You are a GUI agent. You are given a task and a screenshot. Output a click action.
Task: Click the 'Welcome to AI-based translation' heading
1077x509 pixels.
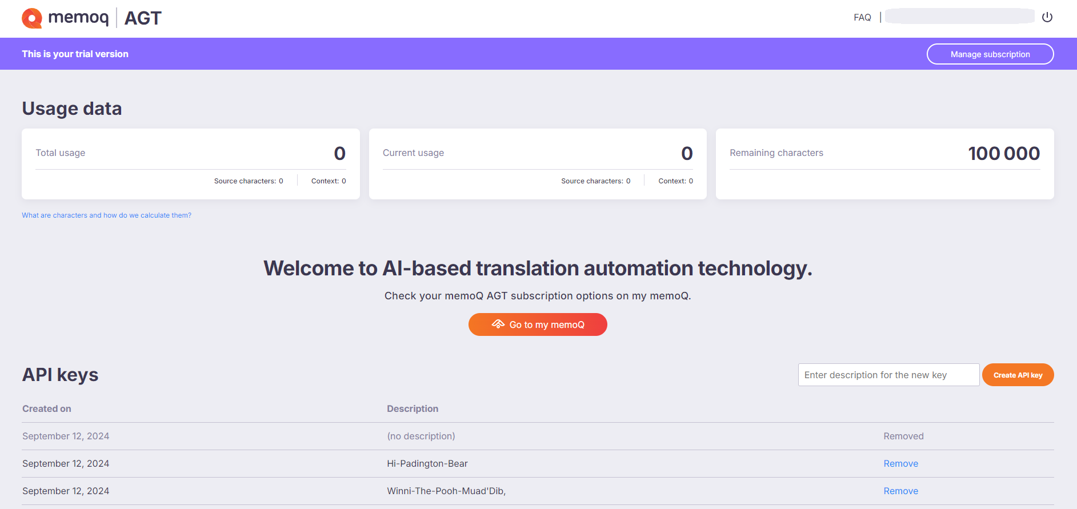click(x=538, y=268)
